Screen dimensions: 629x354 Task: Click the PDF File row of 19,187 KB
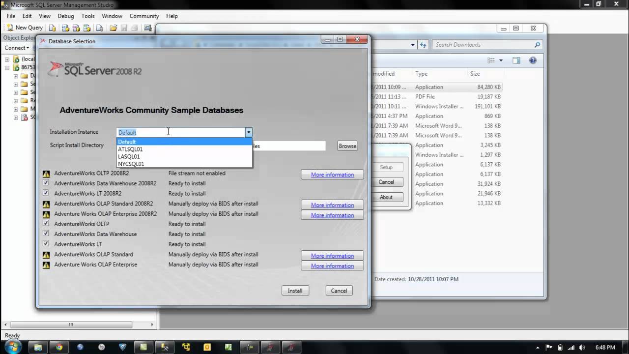click(x=437, y=97)
